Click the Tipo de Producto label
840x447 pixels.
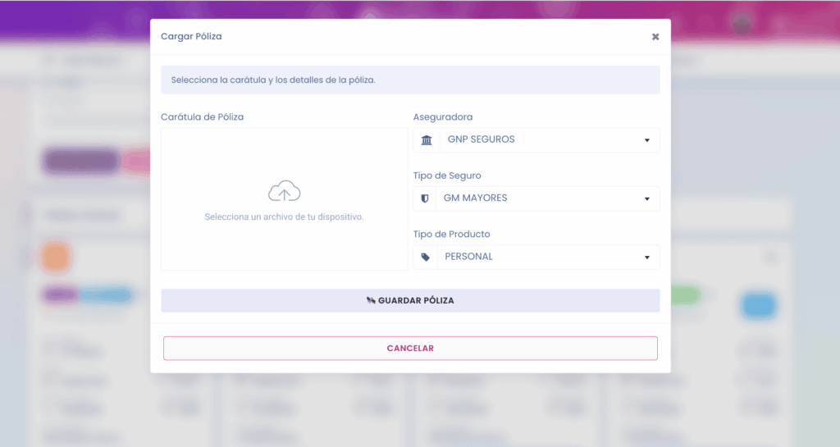pos(451,234)
